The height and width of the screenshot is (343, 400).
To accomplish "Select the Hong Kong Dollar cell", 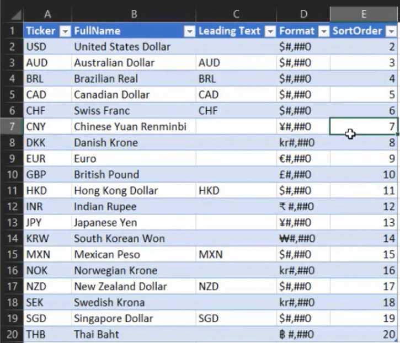I will coord(134,190).
